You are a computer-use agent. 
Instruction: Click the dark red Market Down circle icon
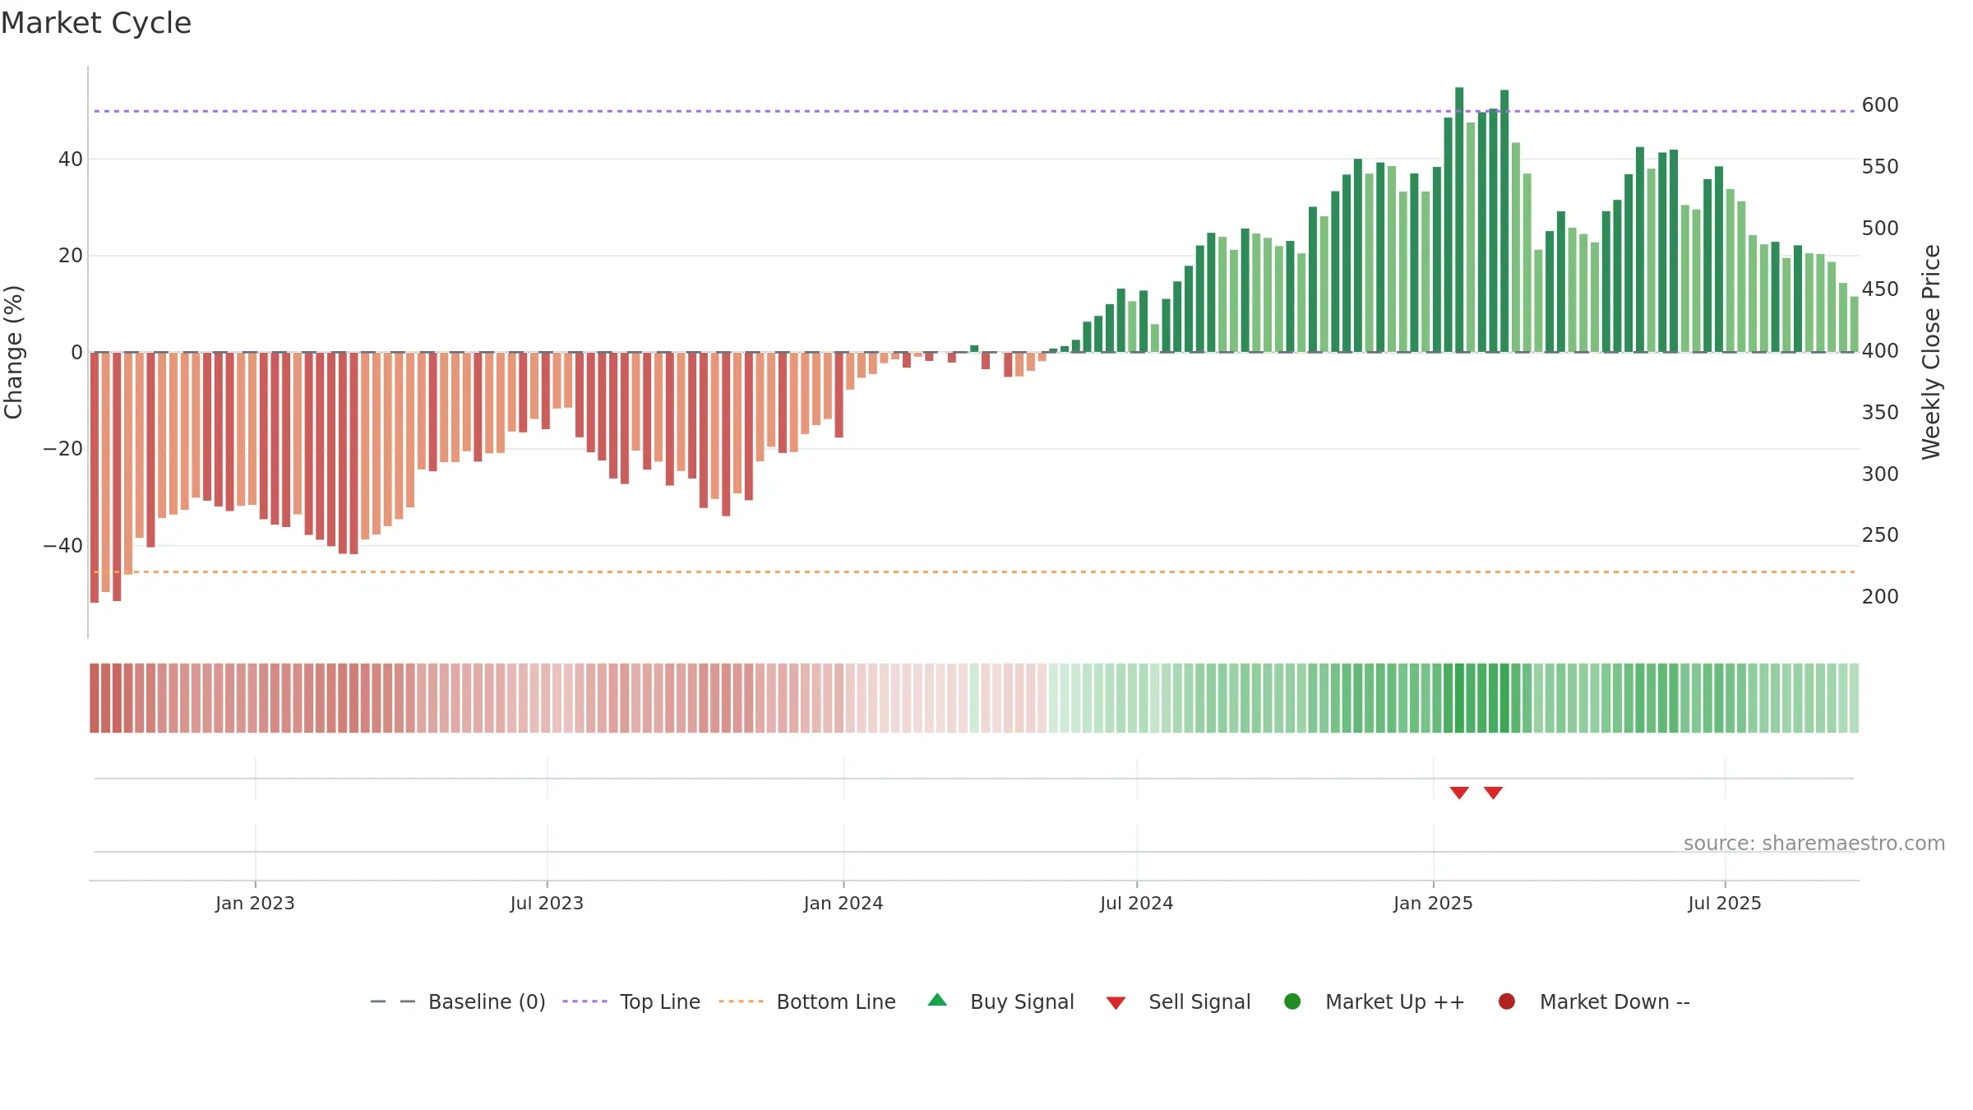pyautogui.click(x=1507, y=1001)
